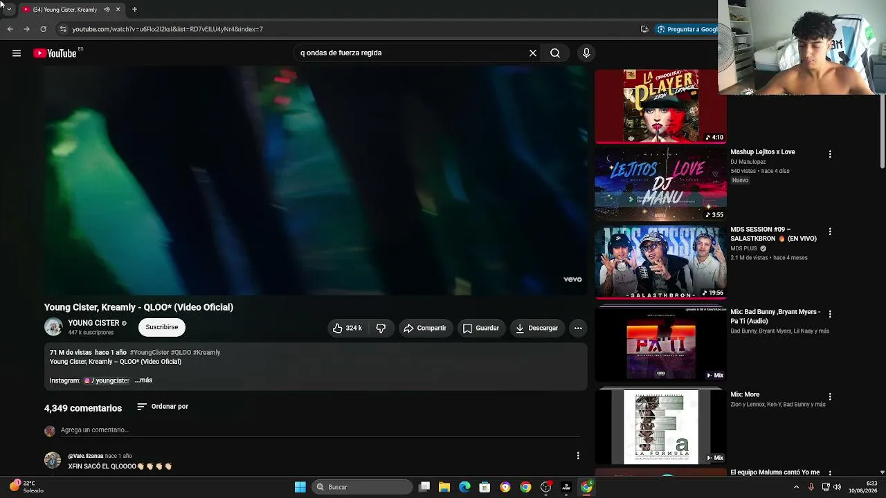
Task: Go back with the browser back arrow
Action: (x=10, y=29)
